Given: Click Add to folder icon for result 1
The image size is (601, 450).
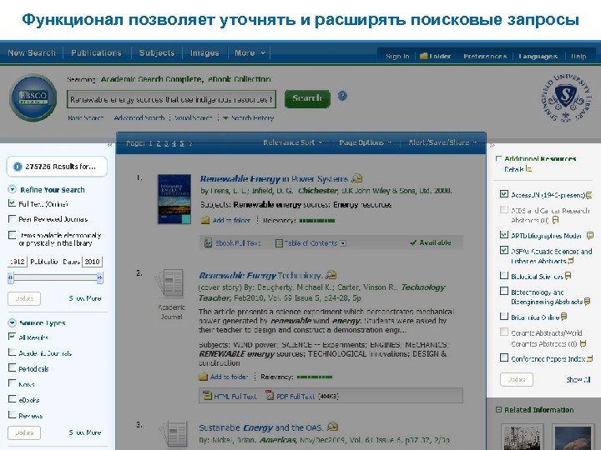Looking at the screenshot, I should tap(205, 220).
